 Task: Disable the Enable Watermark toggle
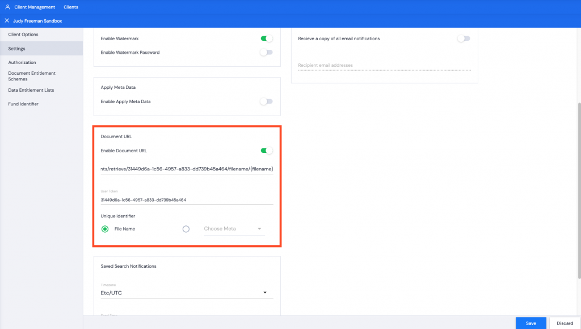coord(267,39)
